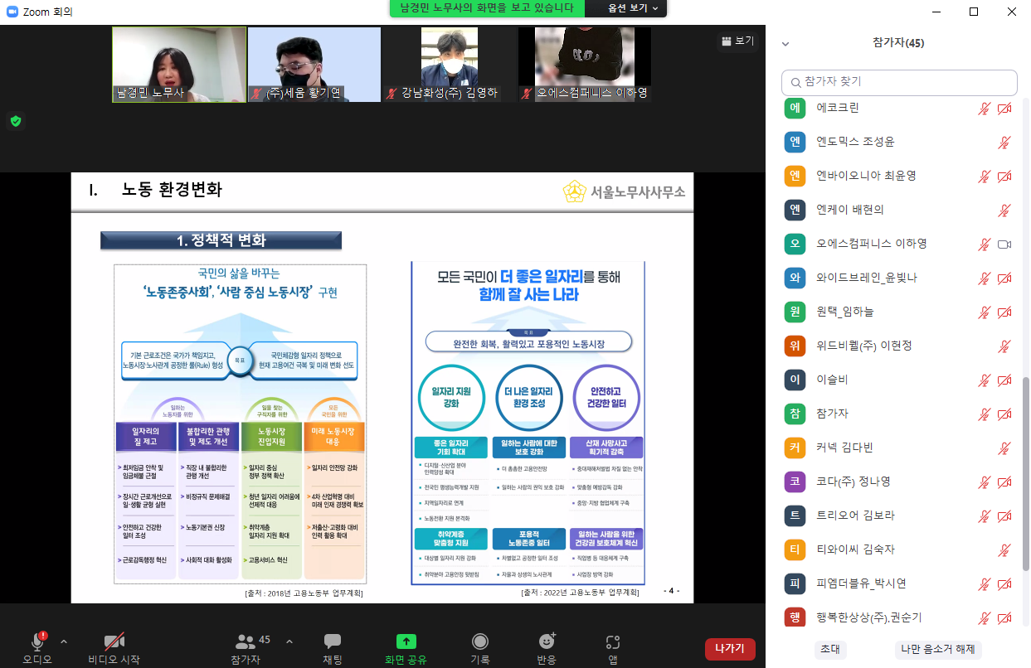Click muted mic icon for 엔도믹스 조성윤

[1004, 142]
